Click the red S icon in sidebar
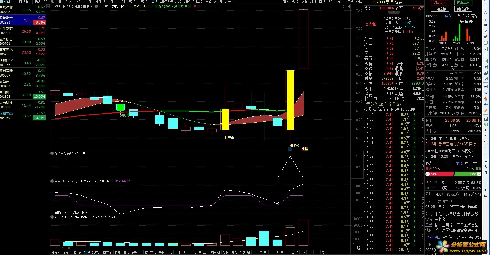This screenshot has height=255, width=490. 486,99
